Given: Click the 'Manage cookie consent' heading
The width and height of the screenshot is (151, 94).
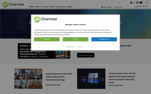Looking at the screenshot, I should [75, 25].
